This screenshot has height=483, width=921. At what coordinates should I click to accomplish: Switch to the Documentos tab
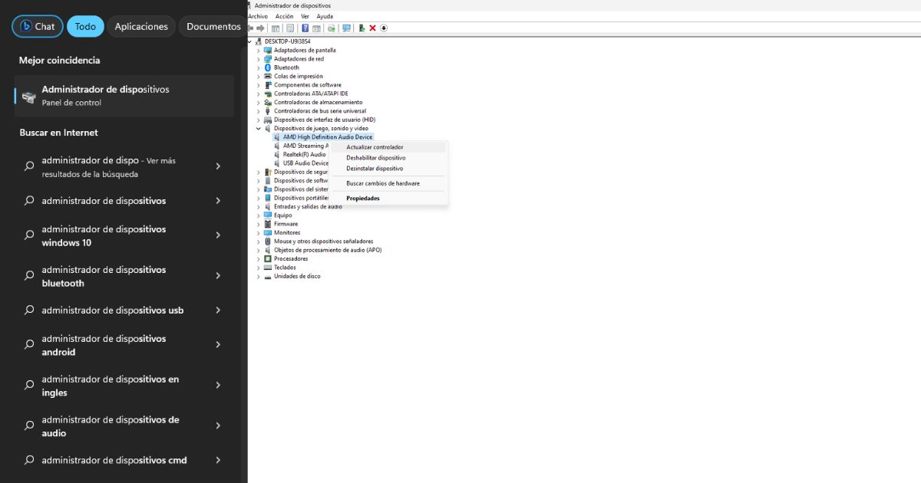pos(213,26)
